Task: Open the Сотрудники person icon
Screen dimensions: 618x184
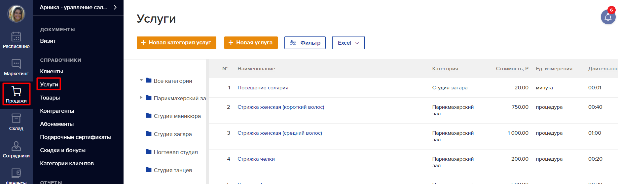Action: click(16, 146)
